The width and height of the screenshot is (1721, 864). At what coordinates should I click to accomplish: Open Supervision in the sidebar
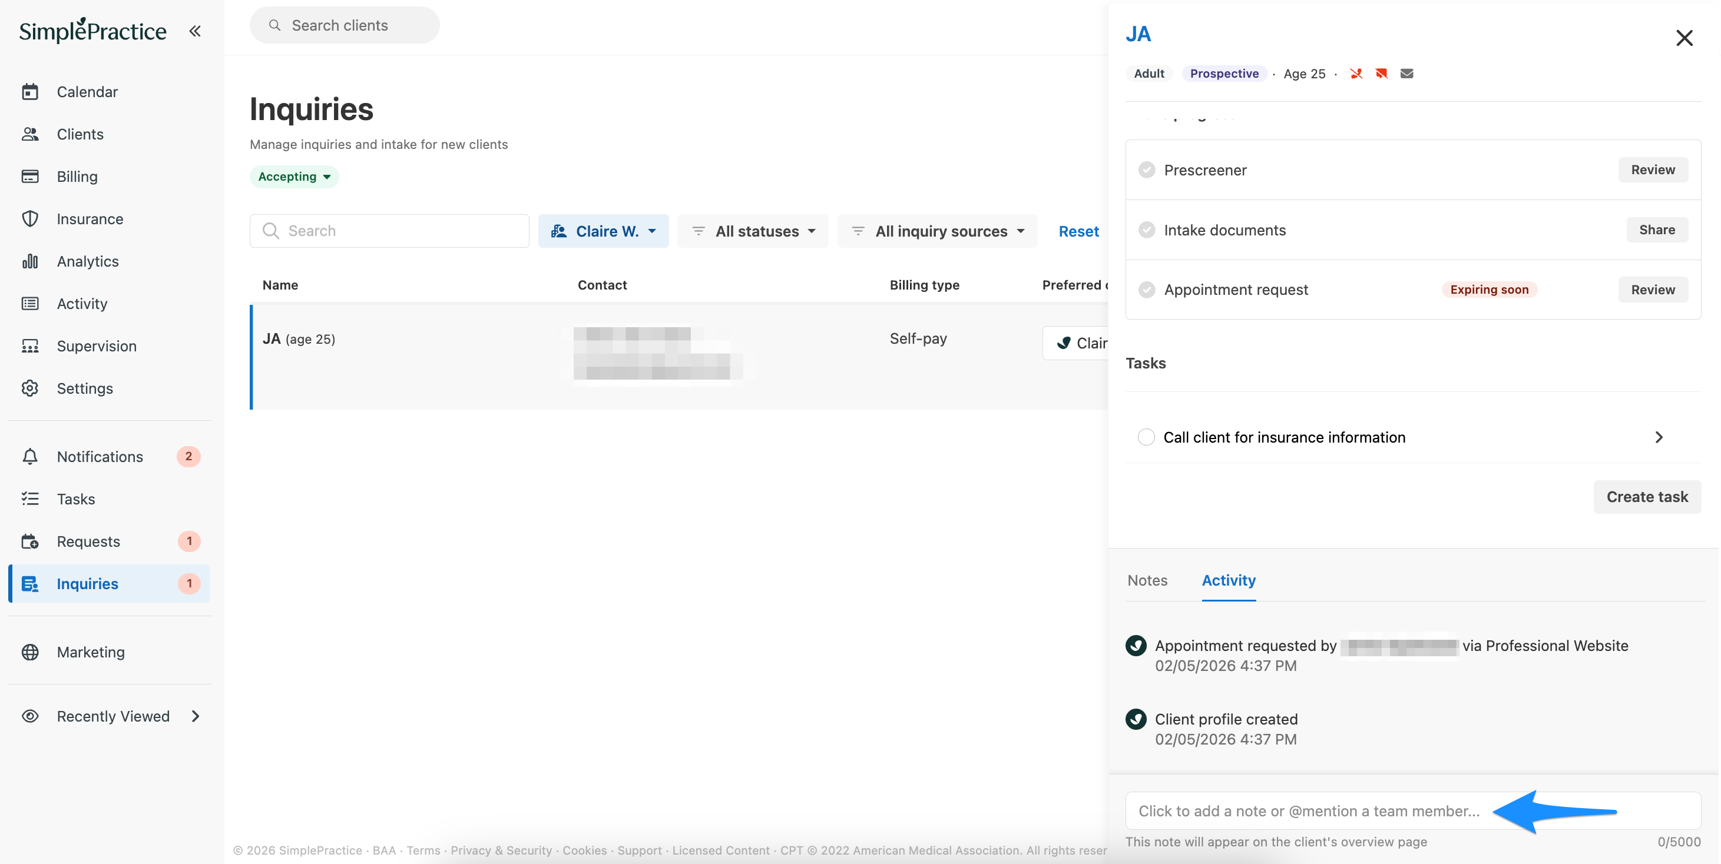pos(96,346)
